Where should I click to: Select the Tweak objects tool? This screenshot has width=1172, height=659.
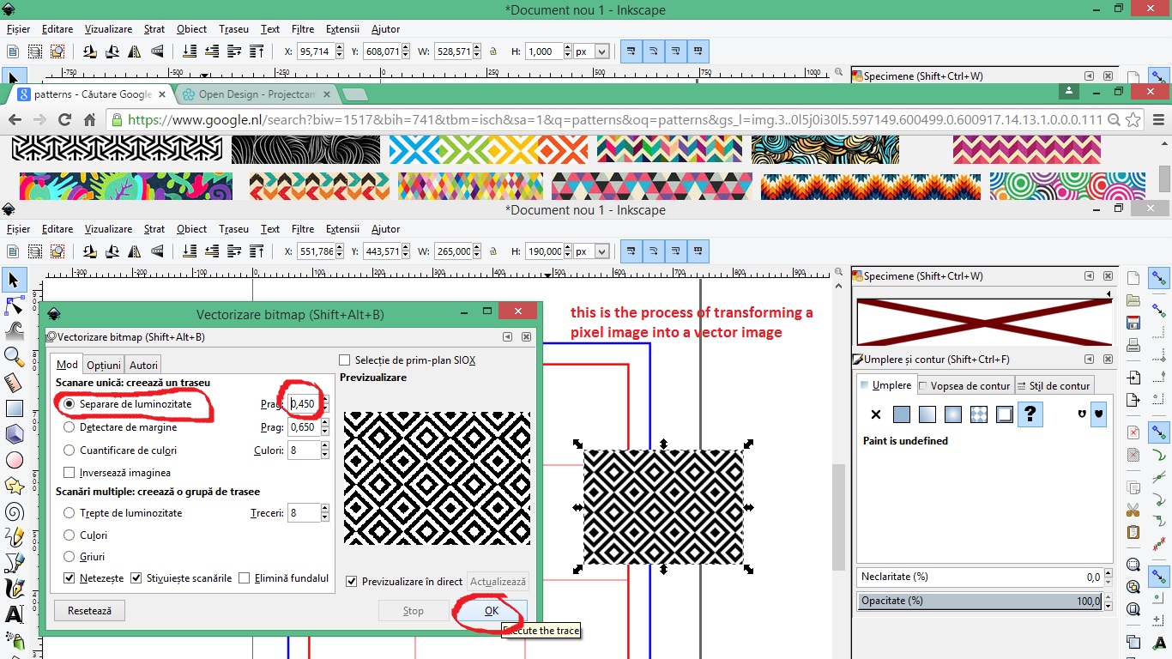pyautogui.click(x=14, y=331)
